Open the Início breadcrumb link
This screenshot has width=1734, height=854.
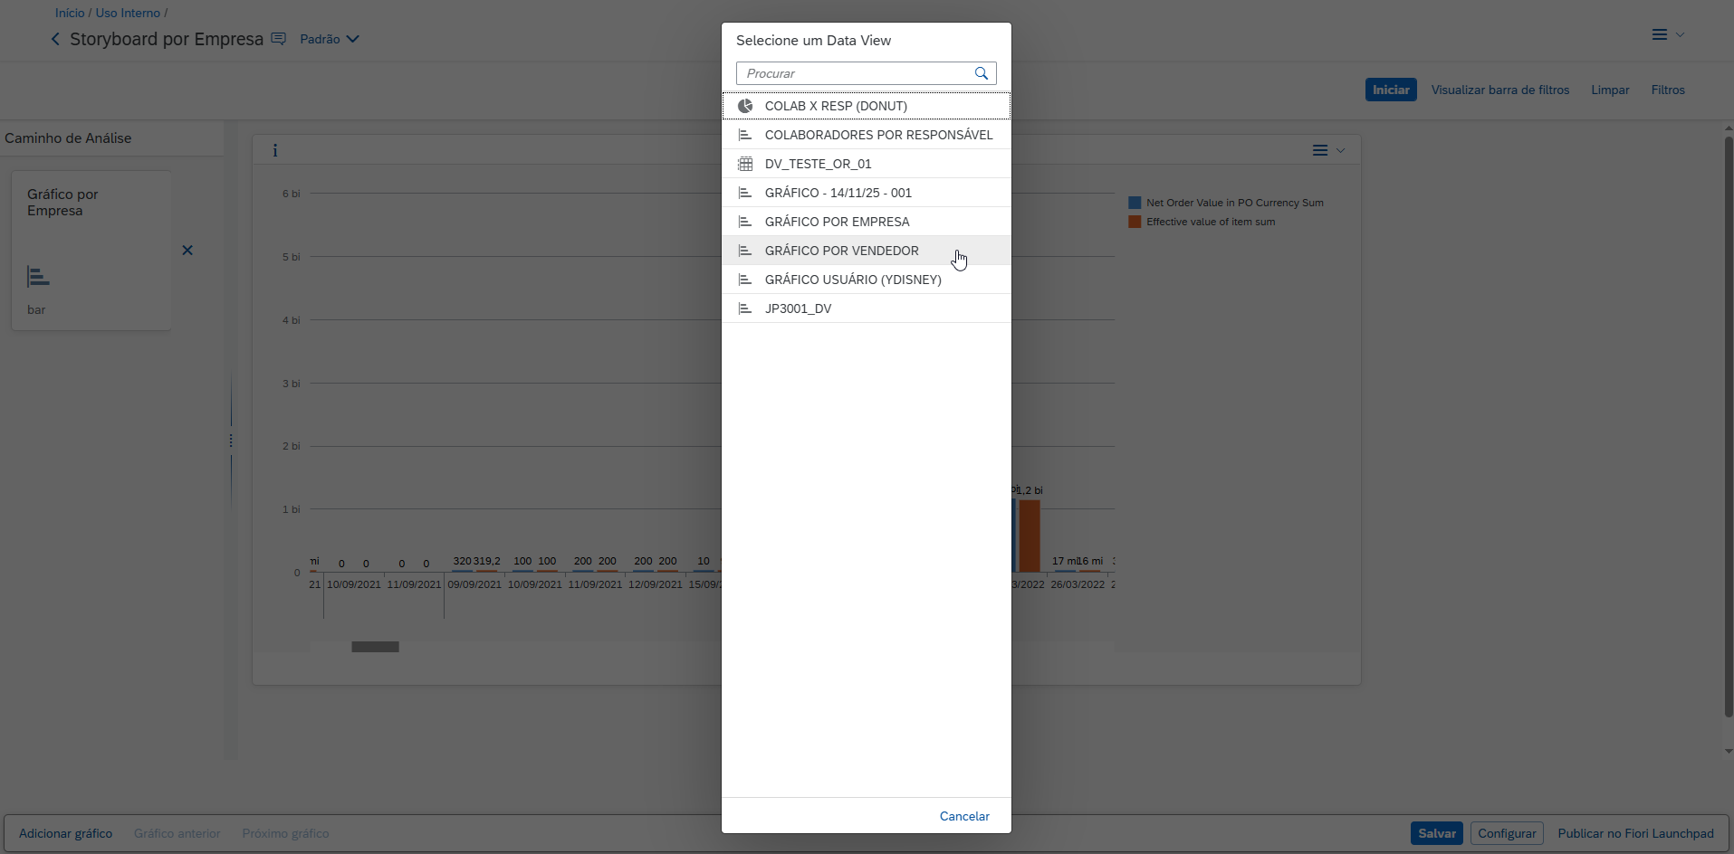tap(70, 13)
